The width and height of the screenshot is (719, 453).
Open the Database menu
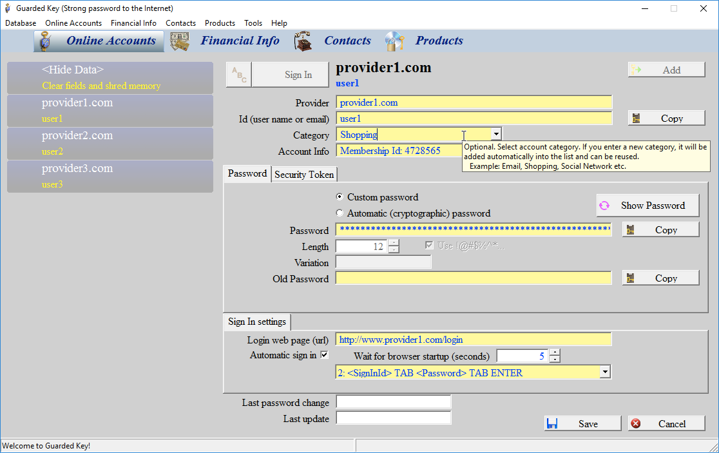pos(21,23)
